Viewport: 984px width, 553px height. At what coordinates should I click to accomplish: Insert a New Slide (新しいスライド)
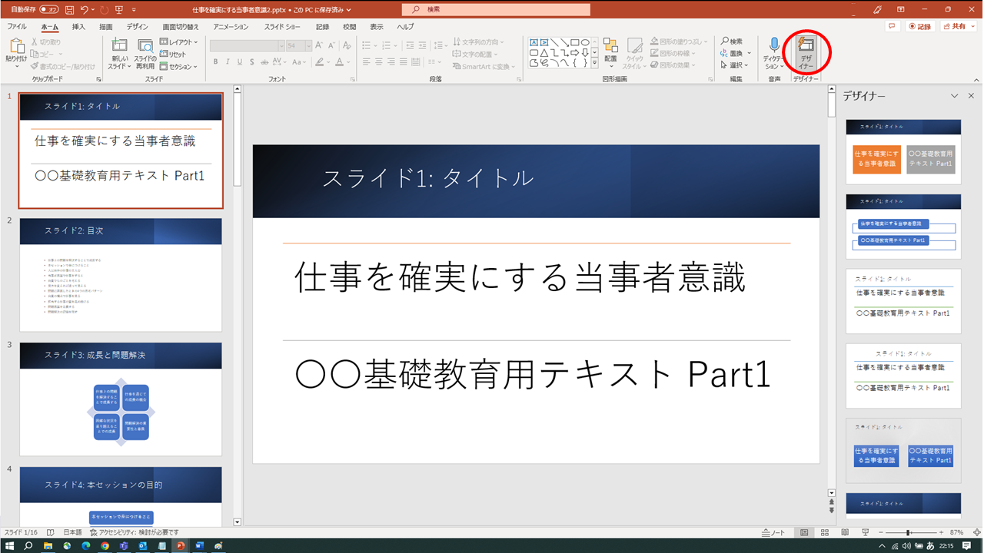(119, 53)
